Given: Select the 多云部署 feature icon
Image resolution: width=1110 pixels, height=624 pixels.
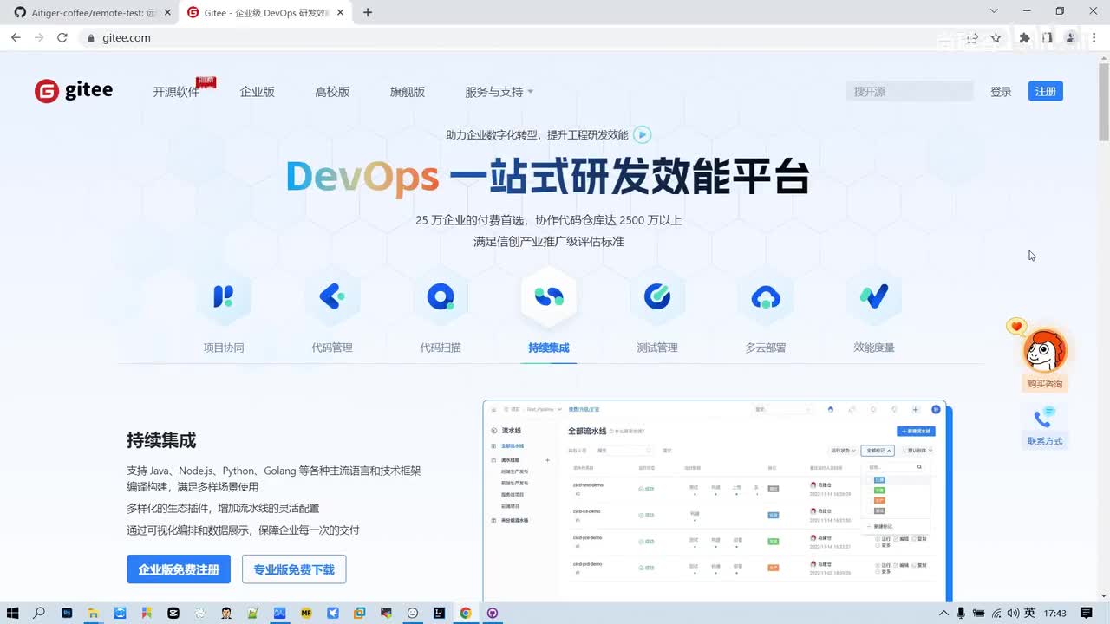Looking at the screenshot, I should click(766, 297).
